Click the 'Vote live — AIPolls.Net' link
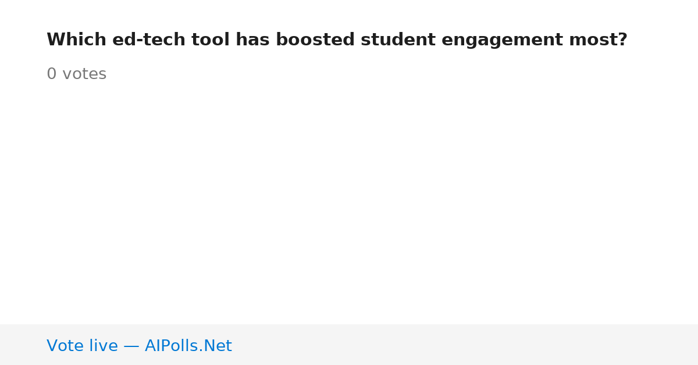 pos(139,346)
